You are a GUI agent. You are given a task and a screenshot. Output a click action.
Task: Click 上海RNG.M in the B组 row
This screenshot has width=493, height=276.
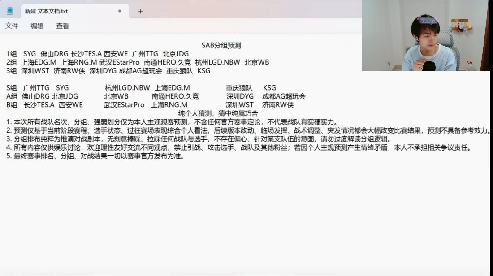(x=169, y=105)
